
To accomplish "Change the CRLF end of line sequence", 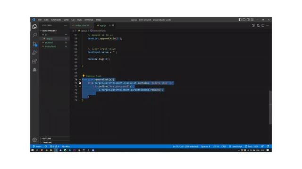I will click(x=224, y=146).
